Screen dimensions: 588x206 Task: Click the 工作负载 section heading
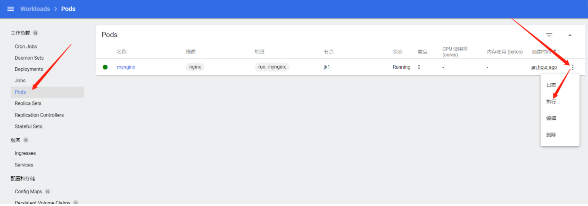[20, 33]
